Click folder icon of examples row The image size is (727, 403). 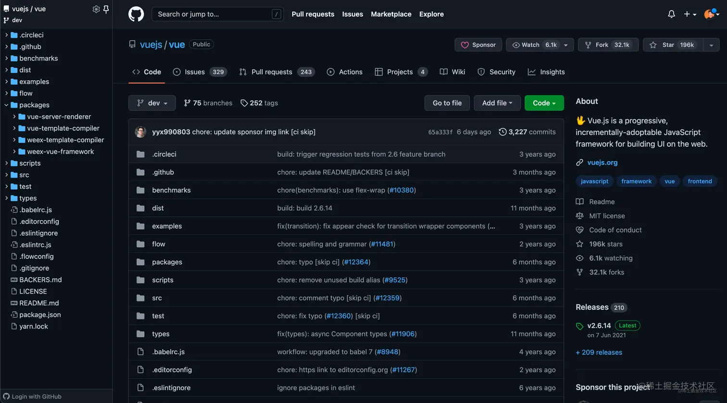point(140,226)
